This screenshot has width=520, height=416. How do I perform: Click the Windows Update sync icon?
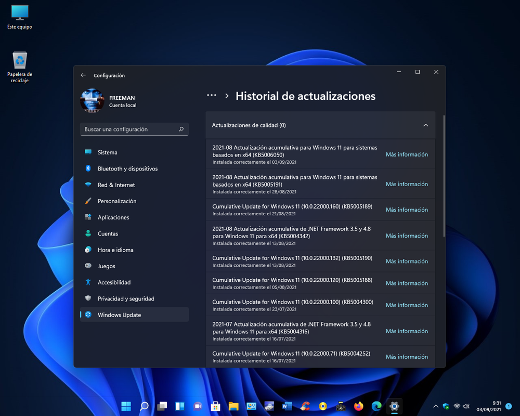pyautogui.click(x=88, y=315)
